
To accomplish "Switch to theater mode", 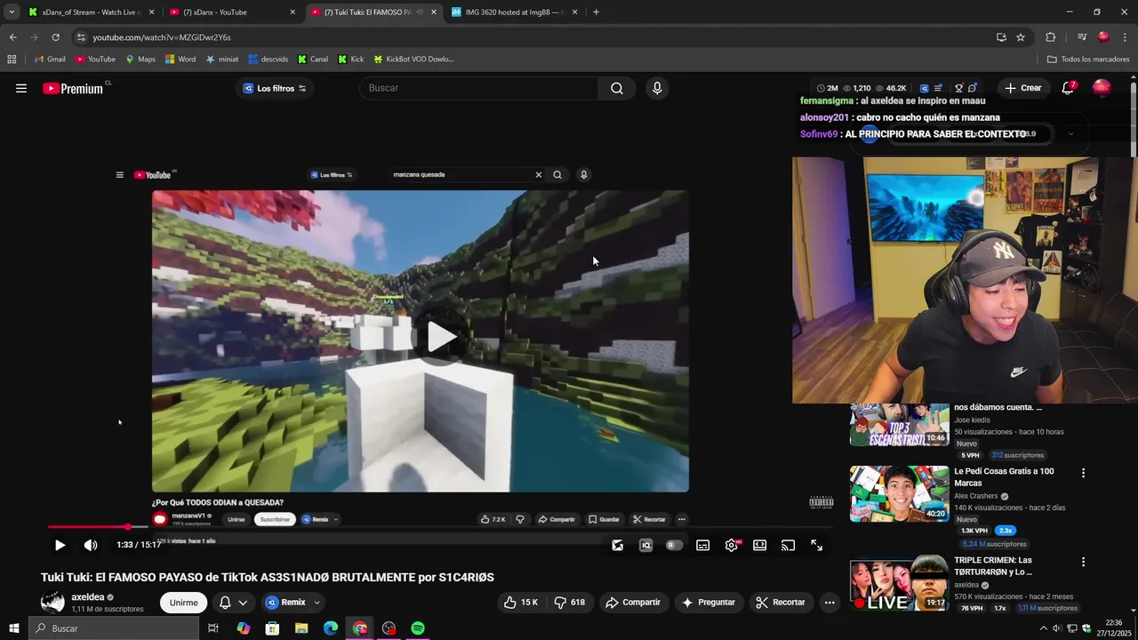I will [759, 545].
